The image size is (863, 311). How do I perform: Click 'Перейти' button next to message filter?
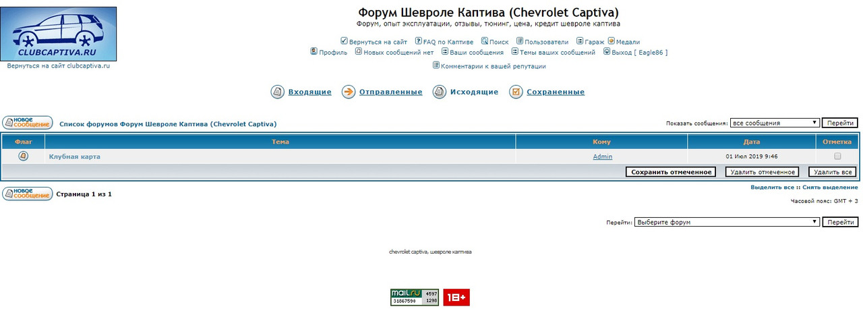coord(840,123)
